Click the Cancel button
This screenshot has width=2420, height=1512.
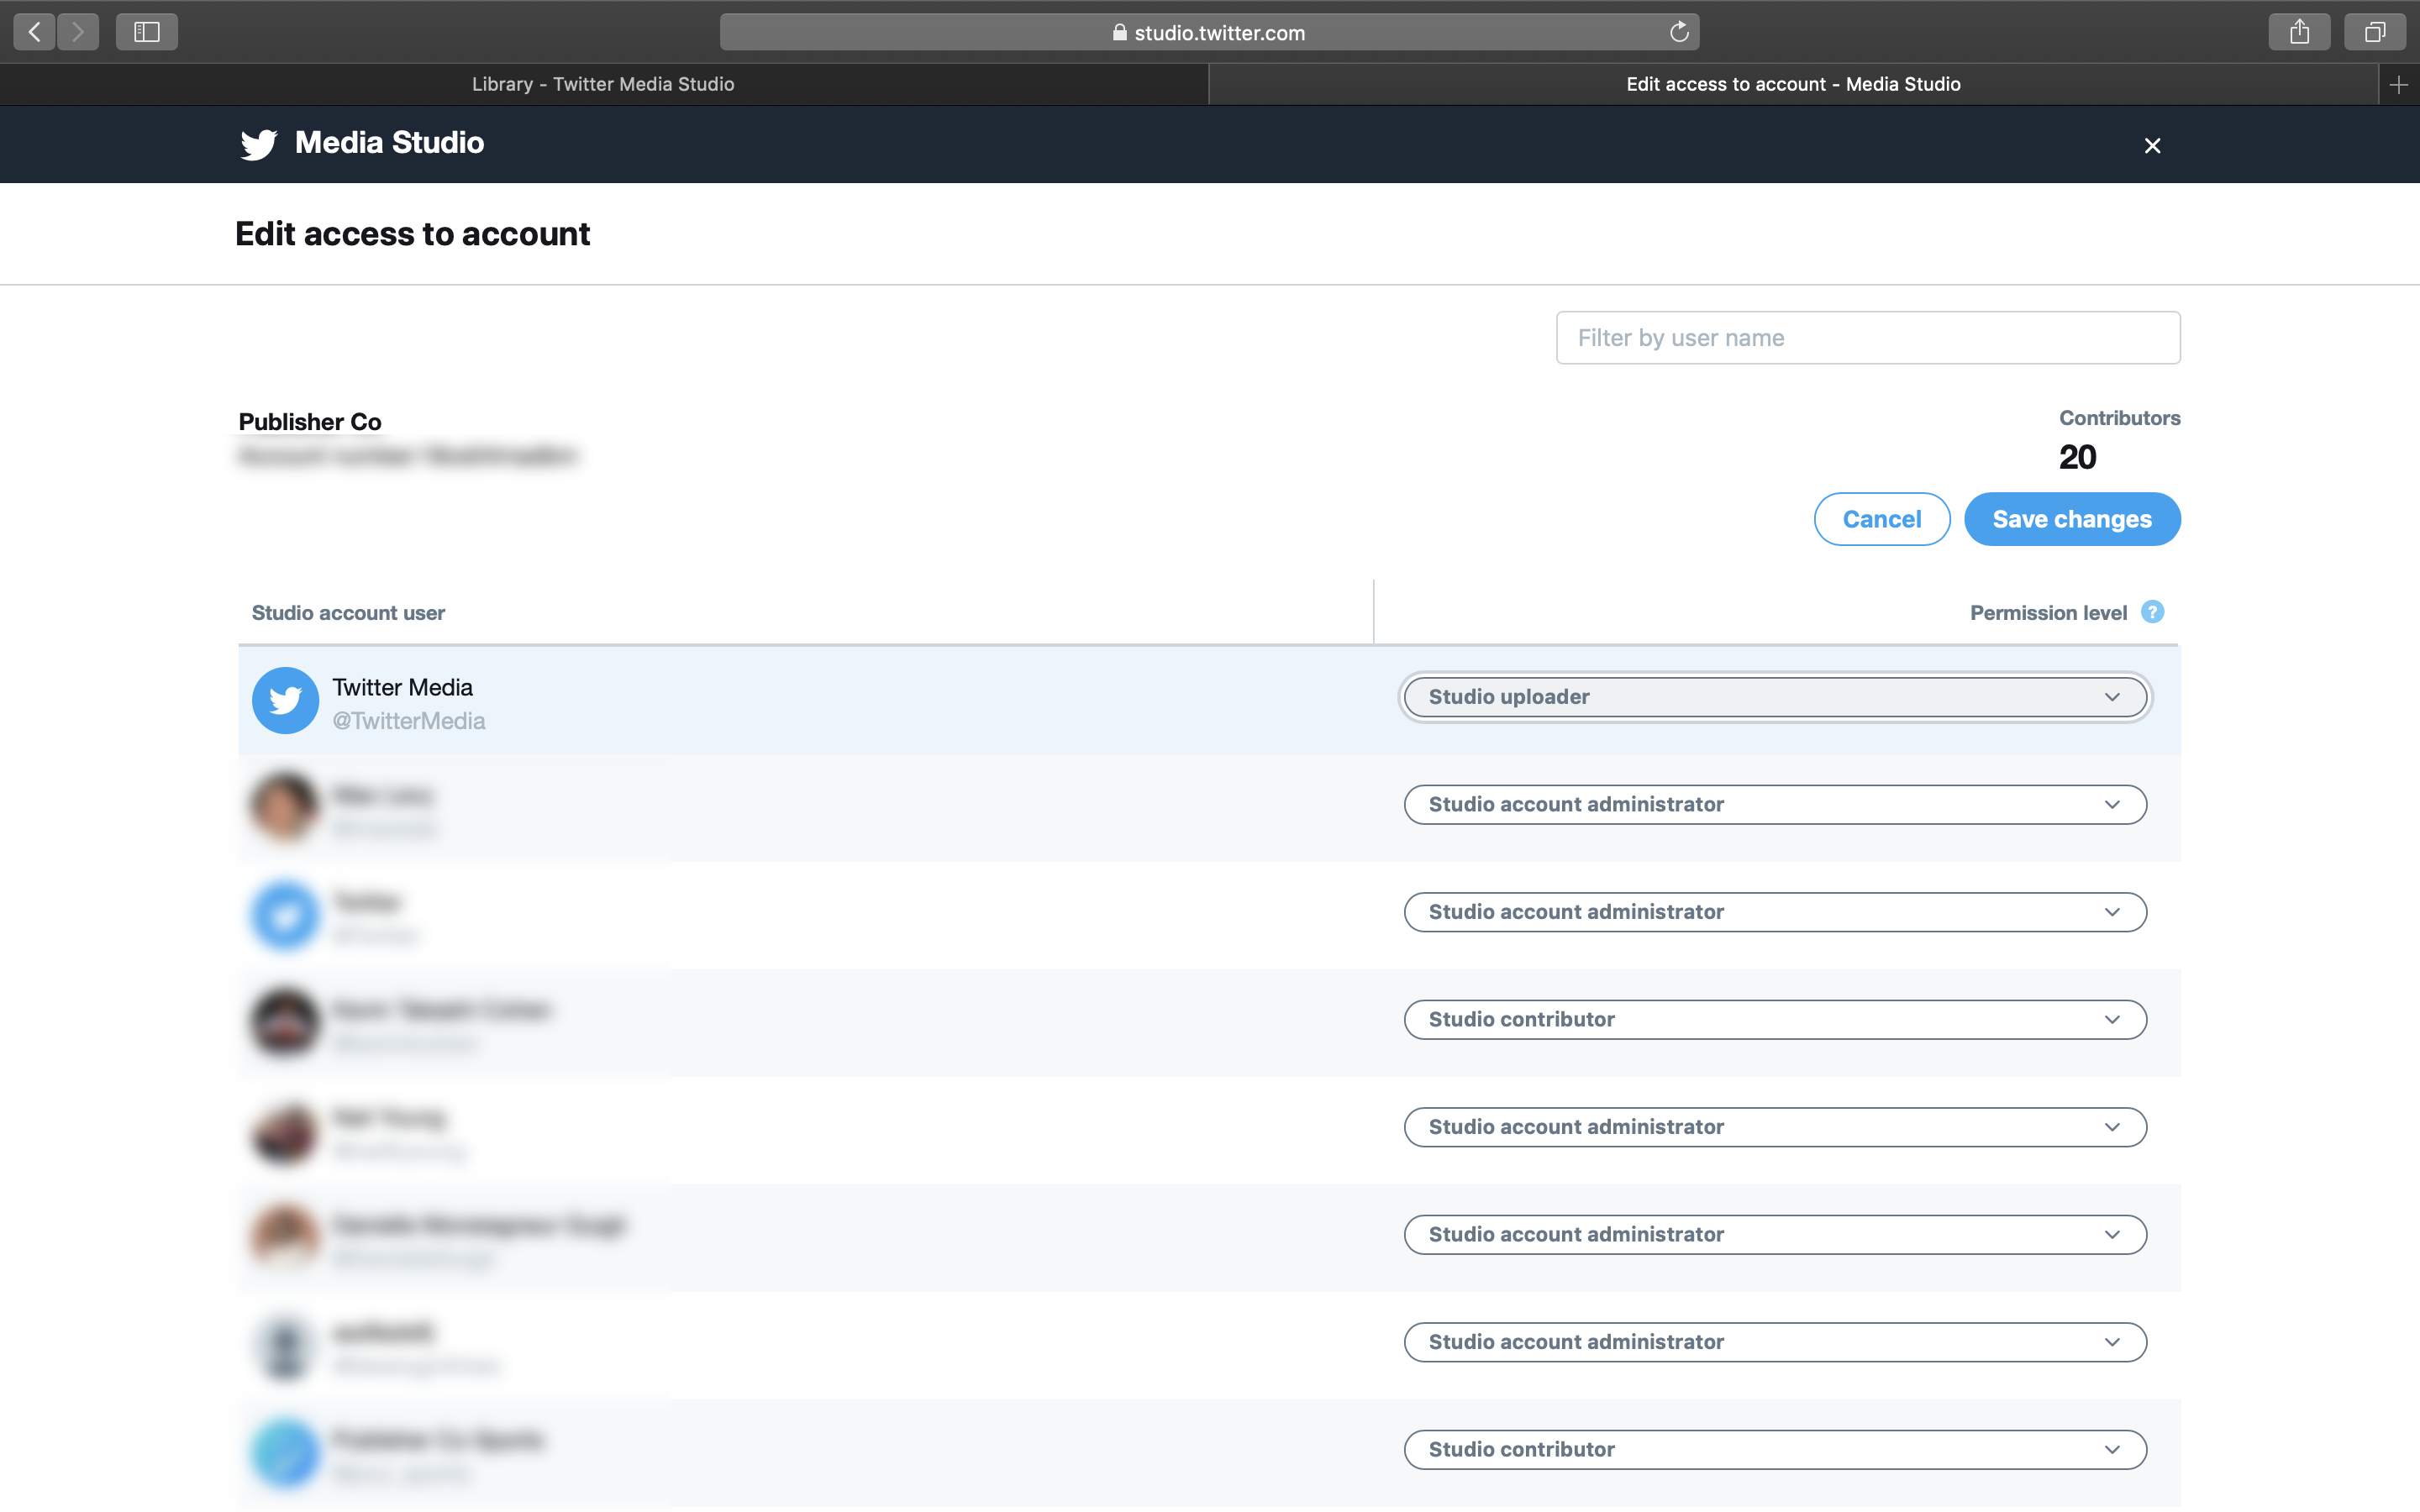click(1881, 519)
